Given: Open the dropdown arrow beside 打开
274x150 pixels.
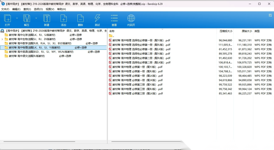Looking at the screenshot, I should (17, 18).
